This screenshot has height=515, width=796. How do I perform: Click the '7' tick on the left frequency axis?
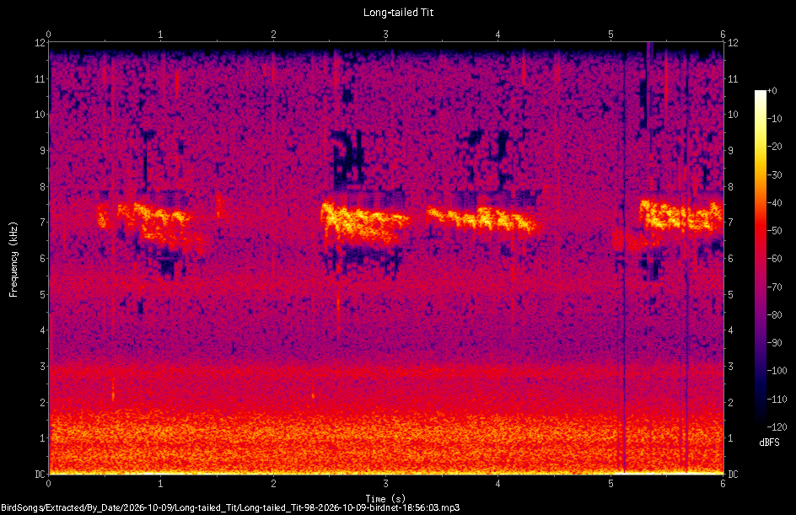pos(43,223)
